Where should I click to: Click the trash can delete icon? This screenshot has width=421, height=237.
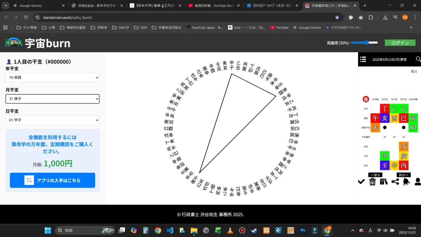point(372,181)
